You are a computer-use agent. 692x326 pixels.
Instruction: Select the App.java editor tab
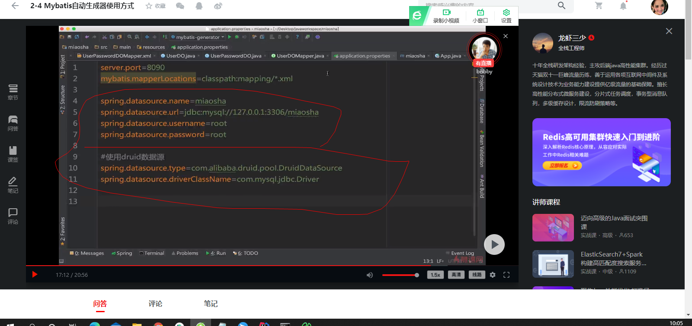pos(450,56)
